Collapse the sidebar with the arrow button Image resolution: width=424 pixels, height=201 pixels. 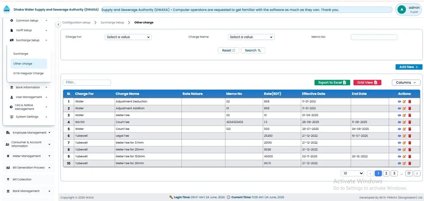tap(58, 24)
